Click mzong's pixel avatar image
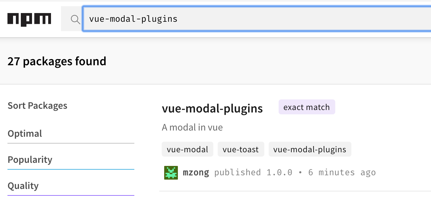Image resolution: width=431 pixels, height=197 pixels. pos(171,172)
